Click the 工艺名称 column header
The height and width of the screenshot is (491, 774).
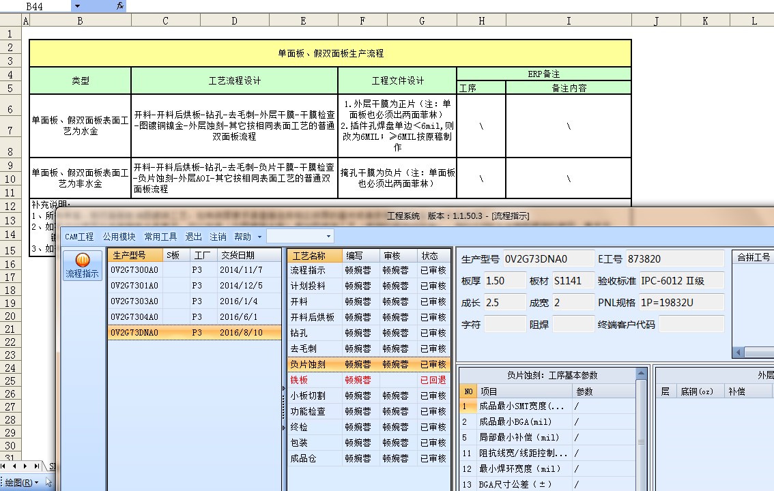tap(315, 255)
